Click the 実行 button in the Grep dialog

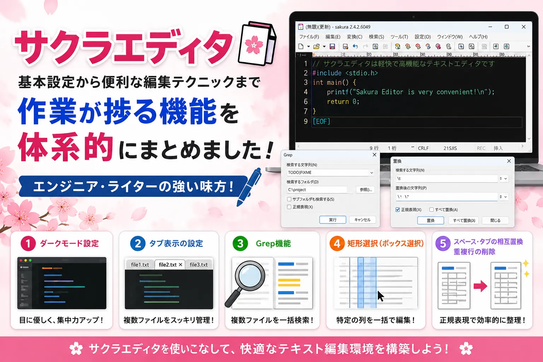point(333,220)
